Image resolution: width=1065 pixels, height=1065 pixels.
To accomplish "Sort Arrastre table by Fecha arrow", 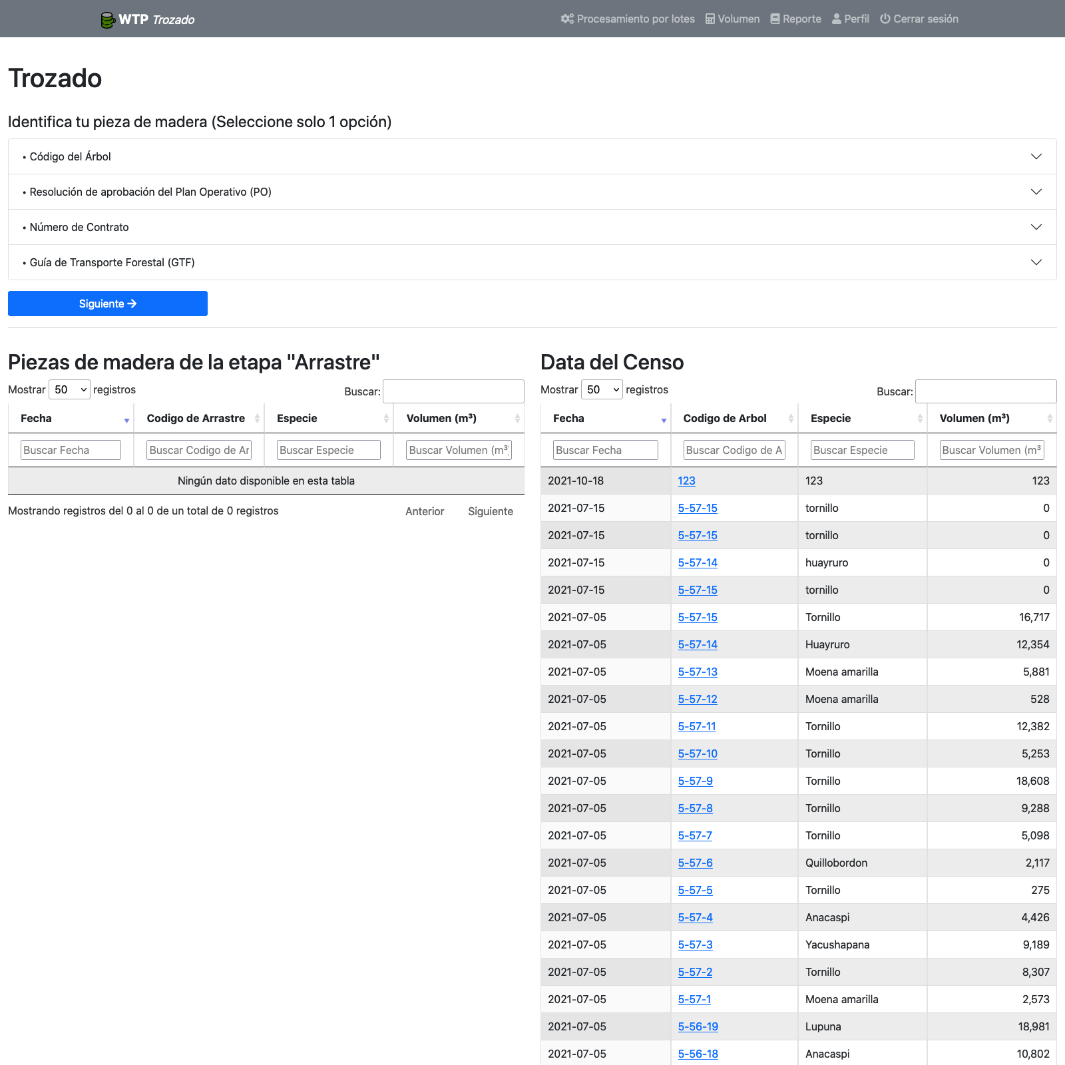I will click(x=126, y=419).
